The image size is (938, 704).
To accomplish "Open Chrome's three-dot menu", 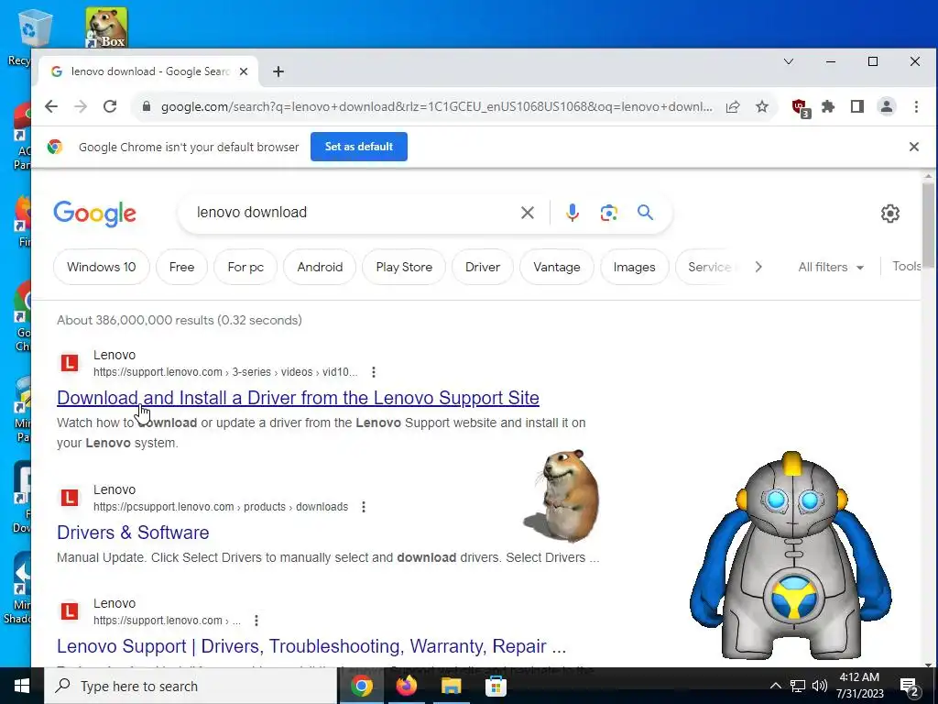I will click(x=916, y=106).
